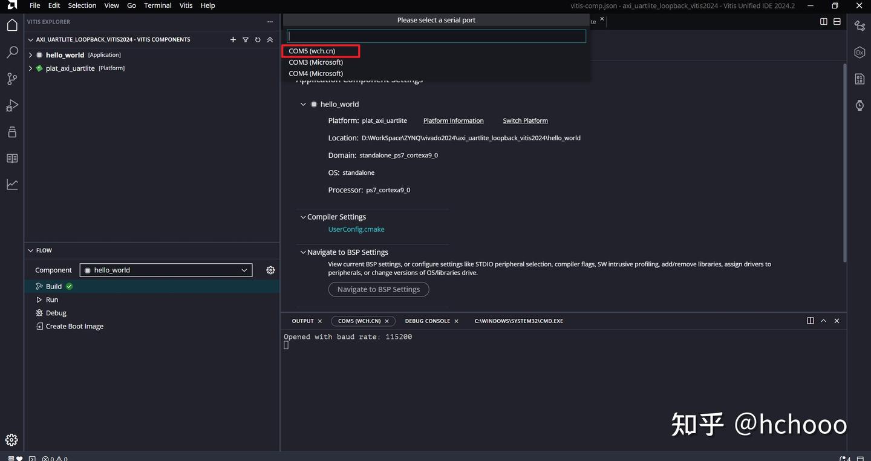
Task: Open the Terminal menu
Action: (158, 5)
